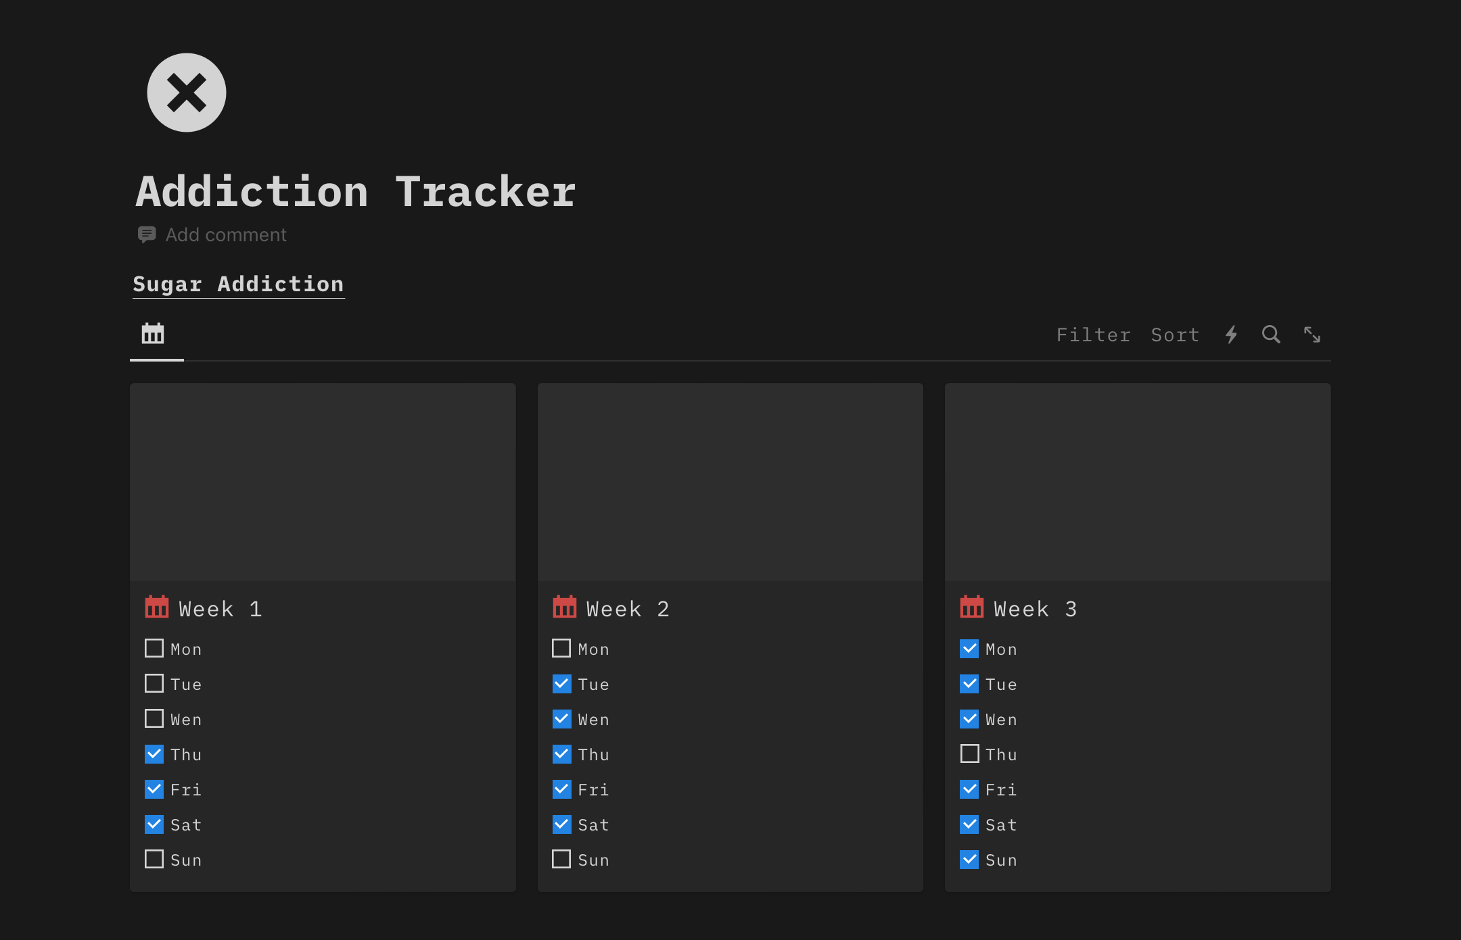Image resolution: width=1461 pixels, height=940 pixels.
Task: Check the Mon checkbox in Week 1
Action: click(154, 649)
